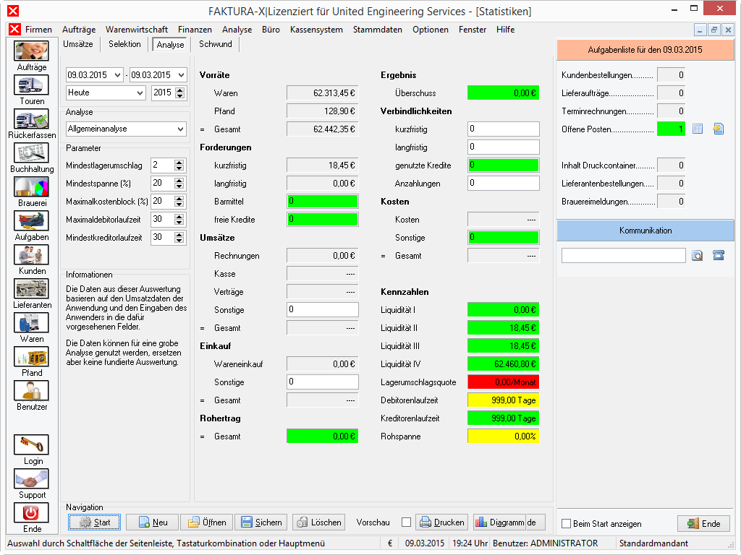
Task: Open the Optionen menu
Action: pyautogui.click(x=430, y=29)
